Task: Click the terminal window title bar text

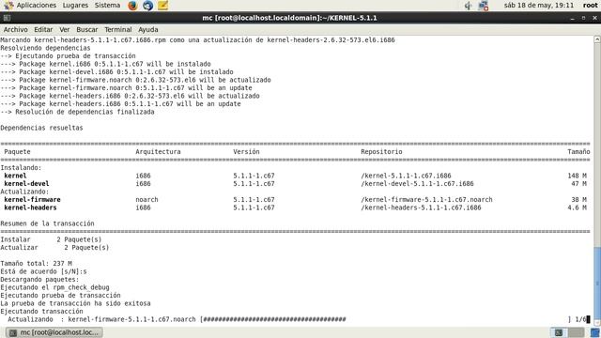Action: pos(289,18)
